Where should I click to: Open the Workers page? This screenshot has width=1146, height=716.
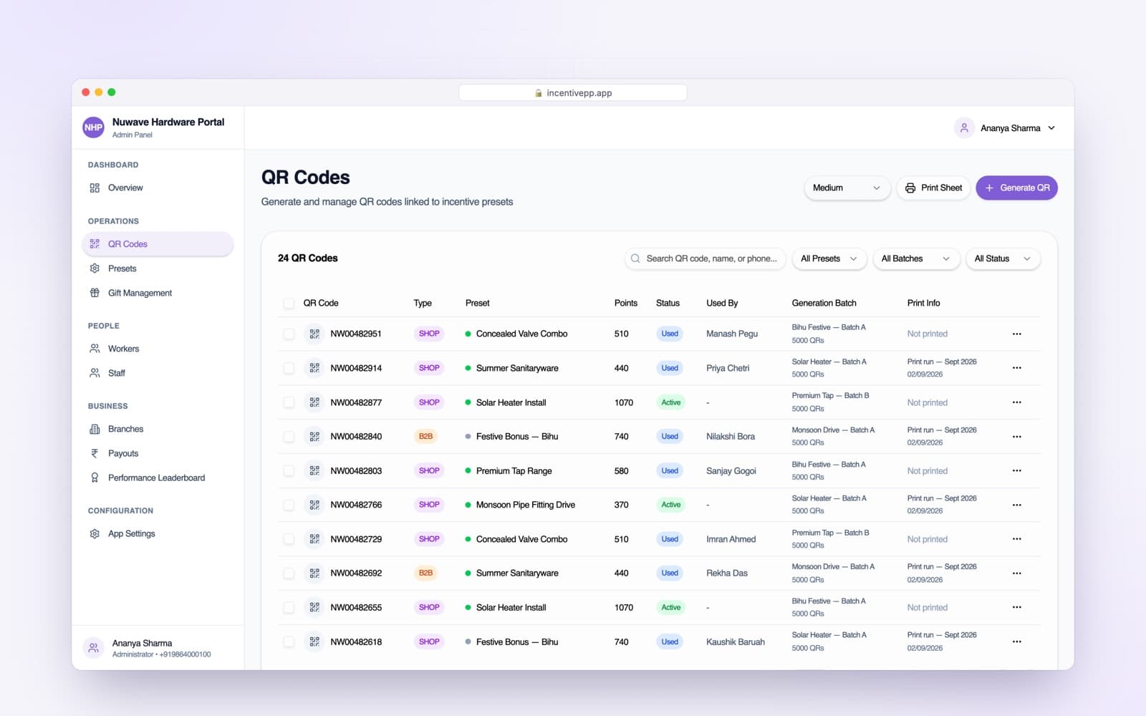pyautogui.click(x=158, y=349)
